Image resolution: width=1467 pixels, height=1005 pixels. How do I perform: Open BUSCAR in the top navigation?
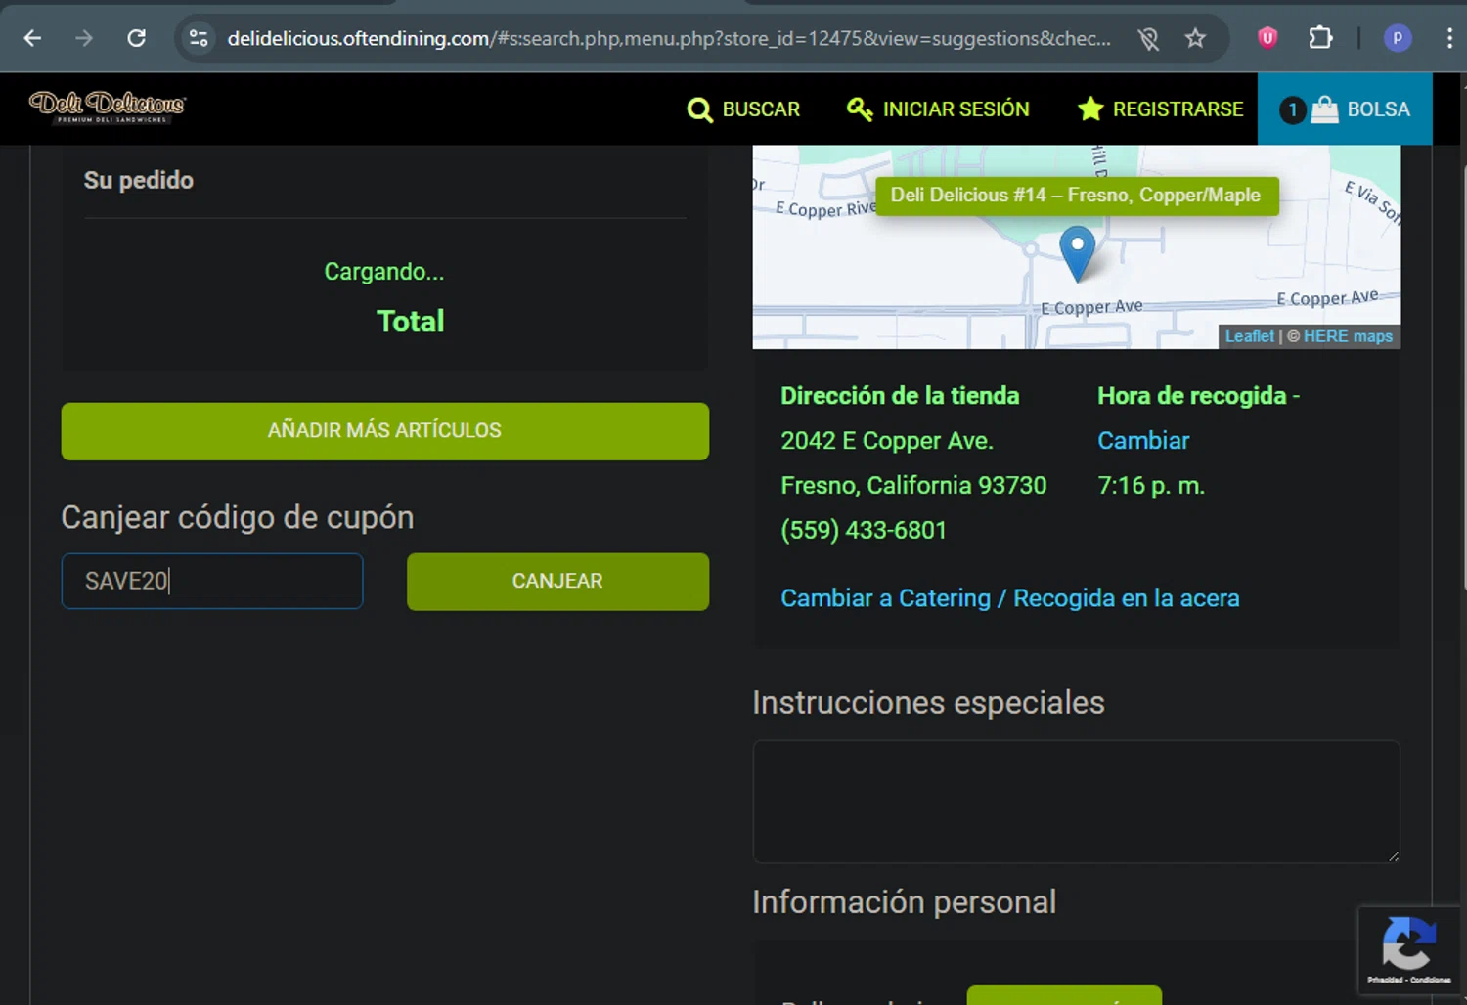click(x=744, y=109)
